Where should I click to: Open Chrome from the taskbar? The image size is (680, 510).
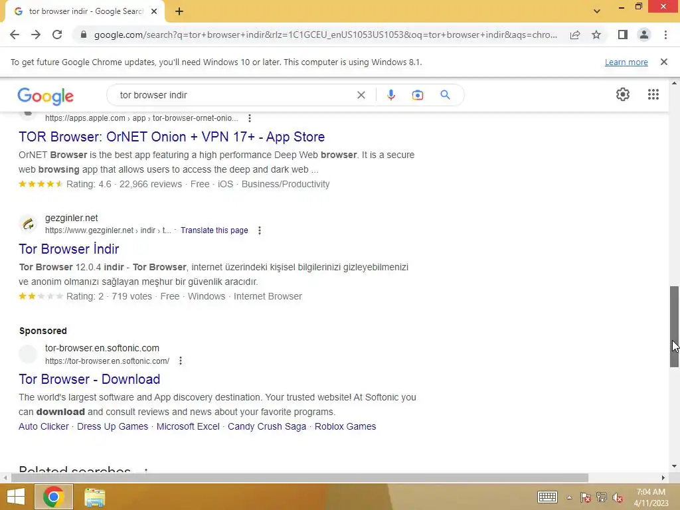coord(53,497)
